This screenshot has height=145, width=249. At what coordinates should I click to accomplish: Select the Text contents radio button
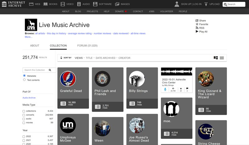(24, 80)
